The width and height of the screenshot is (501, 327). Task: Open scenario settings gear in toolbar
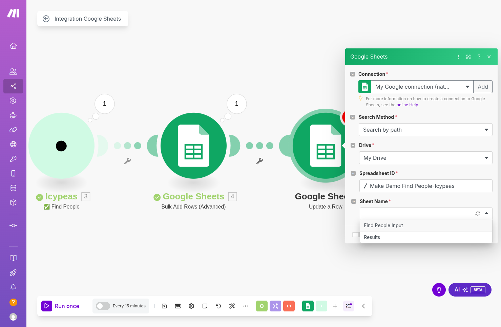tap(191, 306)
